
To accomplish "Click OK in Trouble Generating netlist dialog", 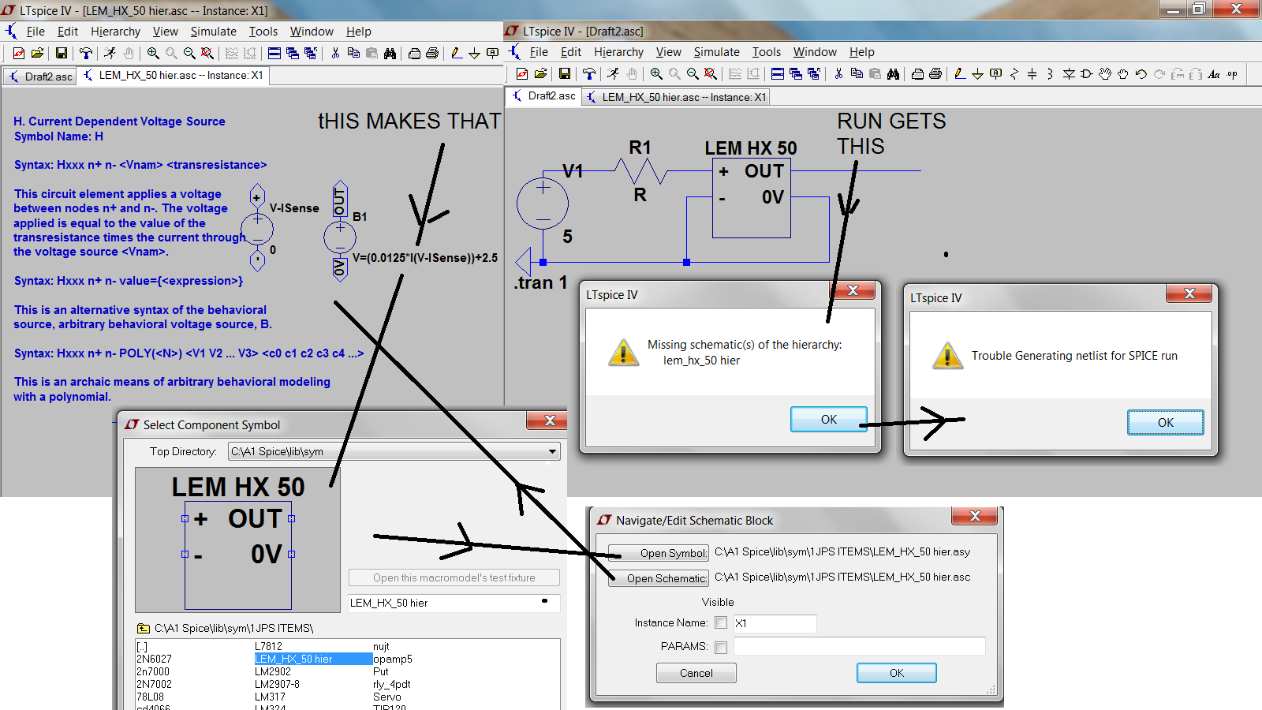I will pyautogui.click(x=1165, y=423).
